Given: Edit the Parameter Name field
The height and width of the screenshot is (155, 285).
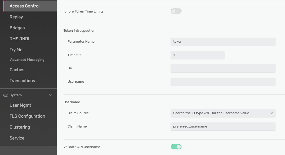Looking at the screenshot, I should pyautogui.click(x=223, y=42).
